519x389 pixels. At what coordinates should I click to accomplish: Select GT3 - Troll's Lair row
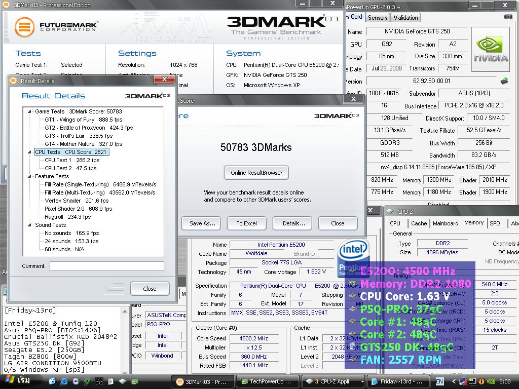point(79,136)
